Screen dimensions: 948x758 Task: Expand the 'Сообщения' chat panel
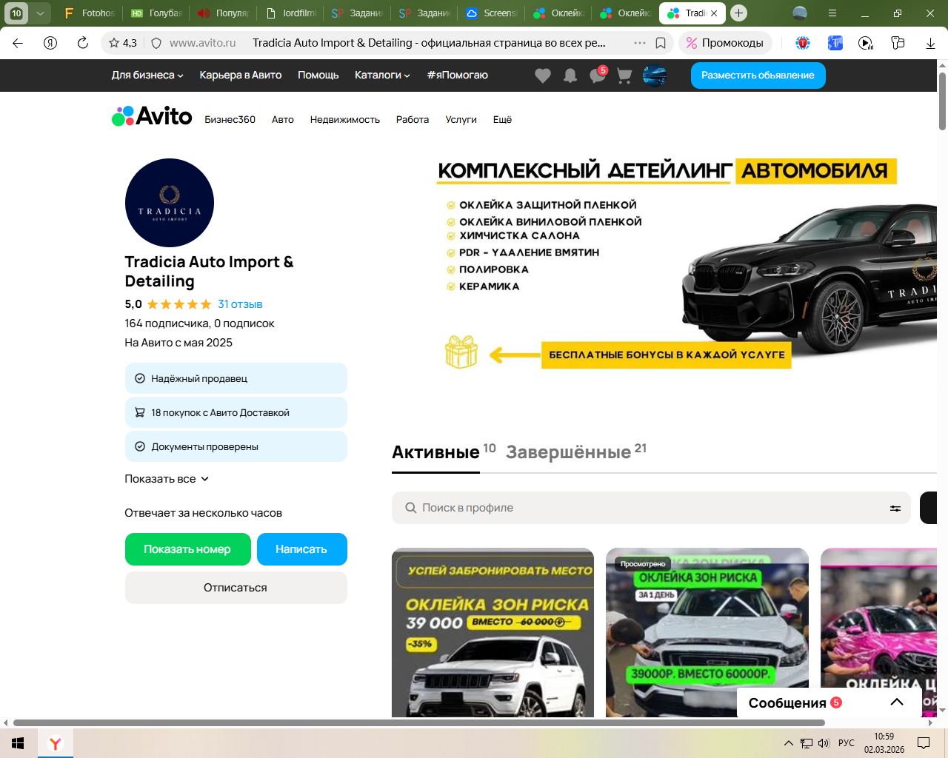[829, 702]
